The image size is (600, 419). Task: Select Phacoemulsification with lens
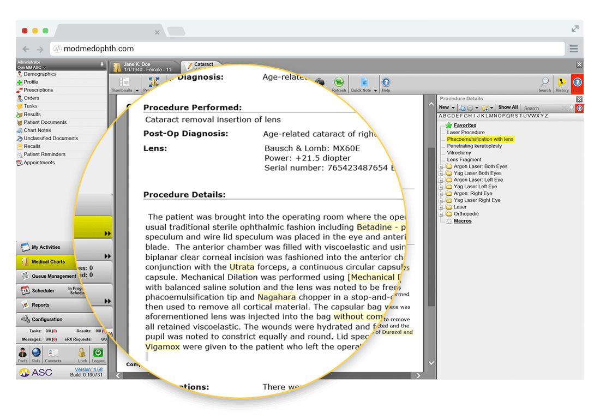pos(480,139)
